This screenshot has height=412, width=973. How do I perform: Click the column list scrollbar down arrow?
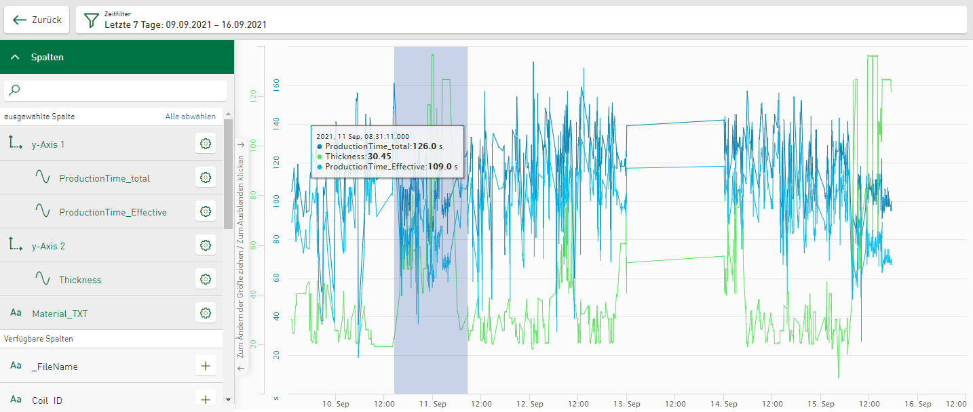(228, 400)
